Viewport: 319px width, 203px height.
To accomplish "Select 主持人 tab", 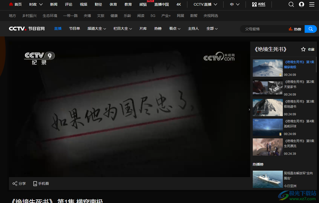I will pos(193,29).
